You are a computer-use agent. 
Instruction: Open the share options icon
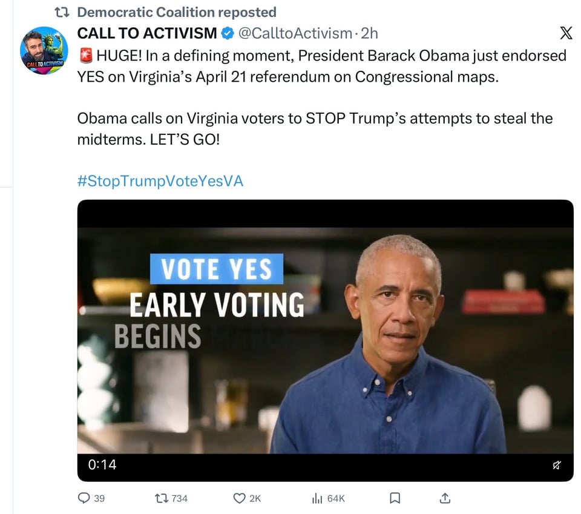pyautogui.click(x=445, y=498)
